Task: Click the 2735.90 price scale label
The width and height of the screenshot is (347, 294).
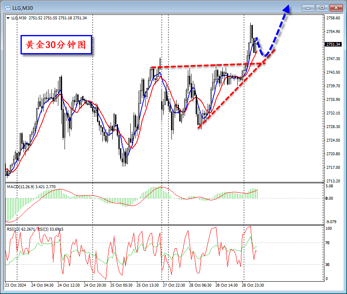Action: [x=333, y=100]
